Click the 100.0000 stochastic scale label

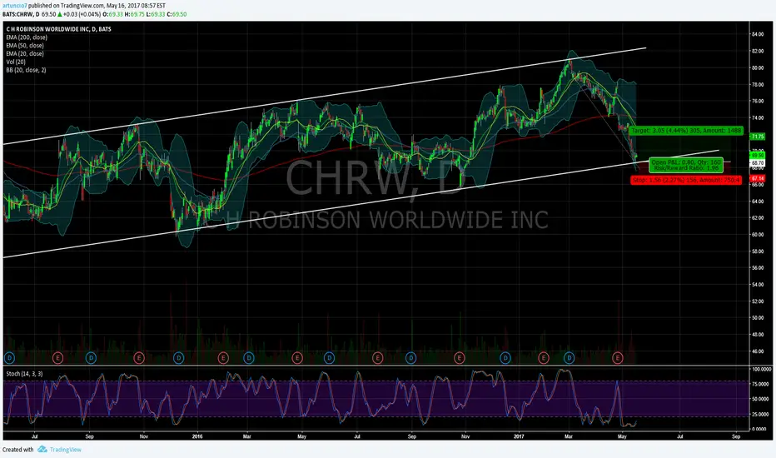762,370
